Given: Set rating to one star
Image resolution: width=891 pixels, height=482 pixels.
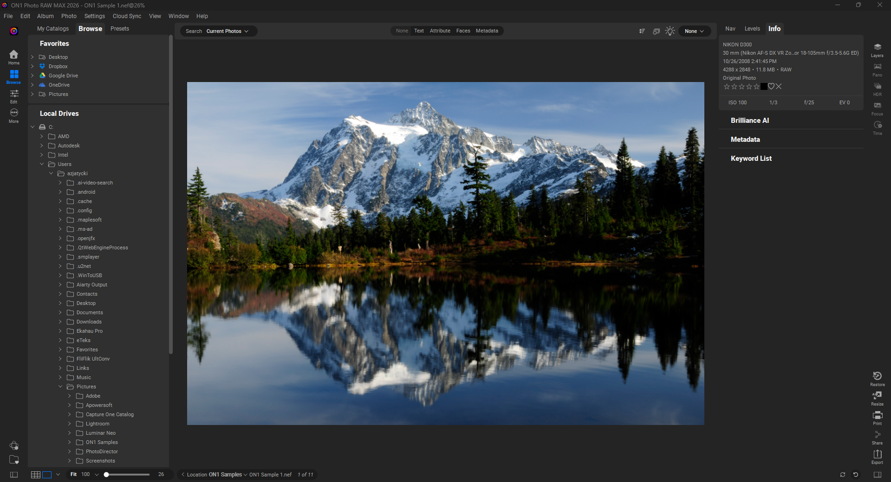Looking at the screenshot, I should (727, 87).
